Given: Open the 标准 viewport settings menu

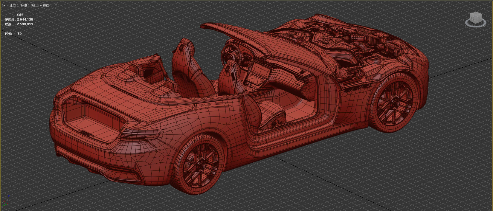Looking at the screenshot, I should tap(24, 5).
